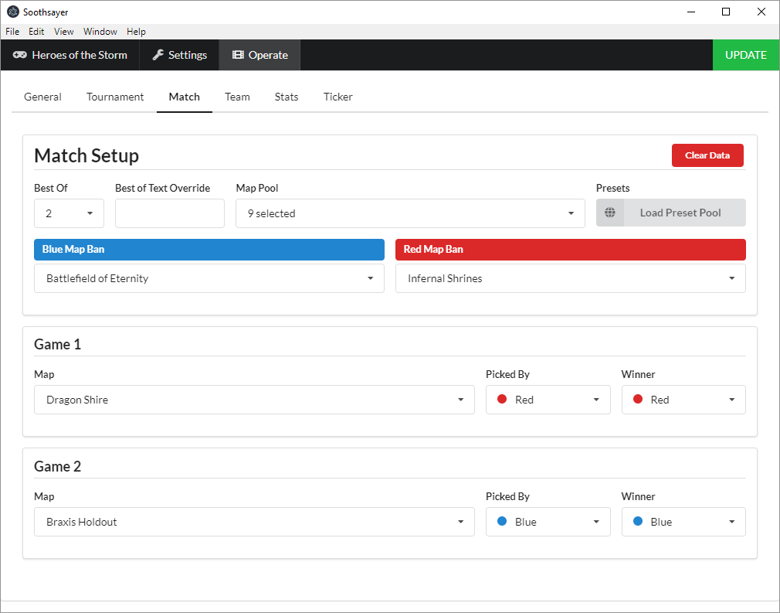Open the Red Map Ban dropdown
Viewport: 780px width, 613px height.
point(571,278)
